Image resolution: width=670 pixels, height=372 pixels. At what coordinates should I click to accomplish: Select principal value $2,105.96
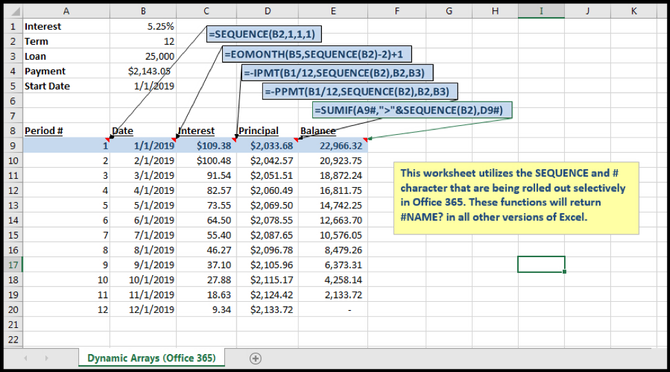click(268, 264)
